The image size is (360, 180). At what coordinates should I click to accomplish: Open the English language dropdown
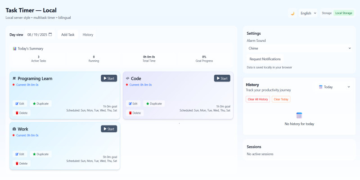pos(308,13)
